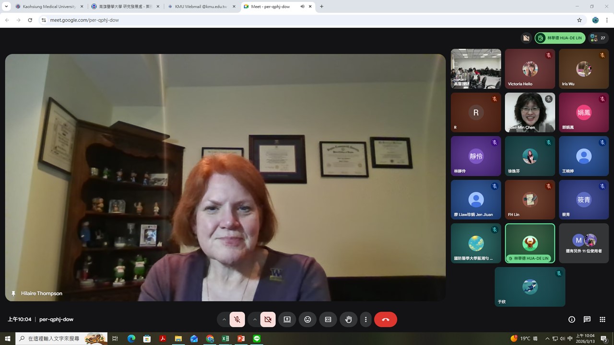Select Kuei-Min Chen's video tile
Image resolution: width=614 pixels, height=345 pixels.
click(530, 112)
